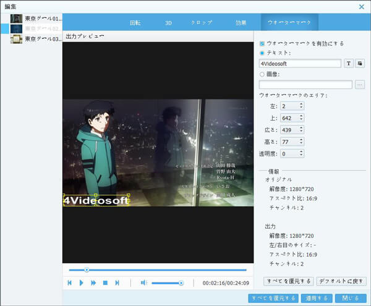Click the volume slider handle
371x306 pixels.
[x=181, y=283]
